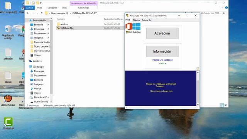Click the Office and Windows logo image
The width and height of the screenshot is (247, 139).
(133, 27)
